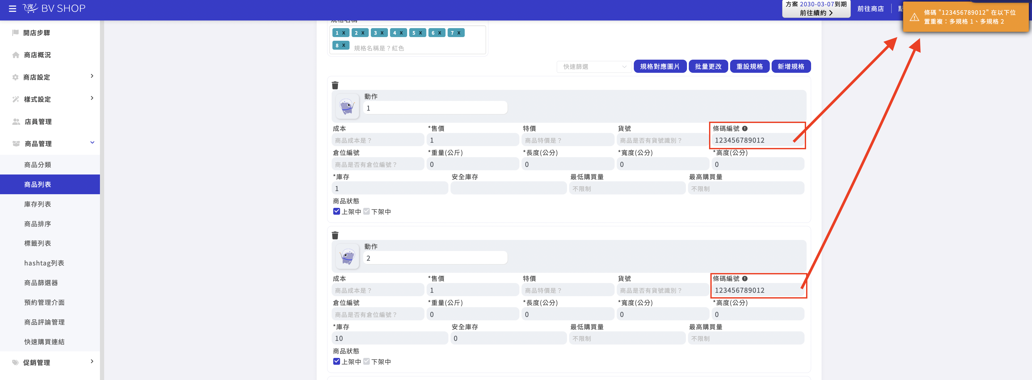The width and height of the screenshot is (1032, 380).
Task: Click 新增規格 button
Action: click(x=791, y=66)
